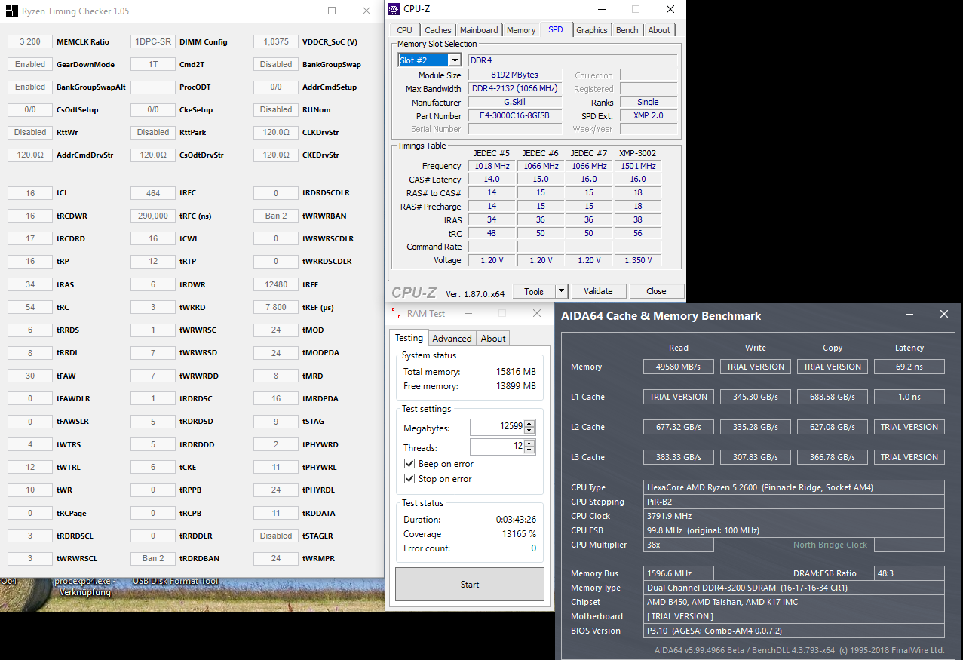Click the Memory Latency 69.2 ns value
Screen dimensions: 963x660
click(909, 367)
